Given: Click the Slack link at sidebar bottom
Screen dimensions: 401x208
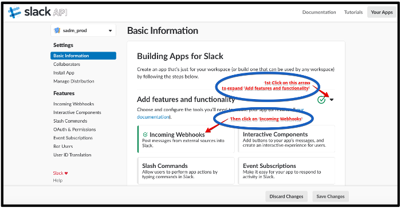Looking at the screenshot, I should [58, 173].
